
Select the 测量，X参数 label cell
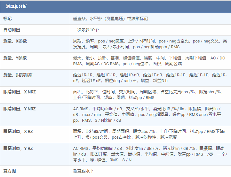tap(15, 41)
